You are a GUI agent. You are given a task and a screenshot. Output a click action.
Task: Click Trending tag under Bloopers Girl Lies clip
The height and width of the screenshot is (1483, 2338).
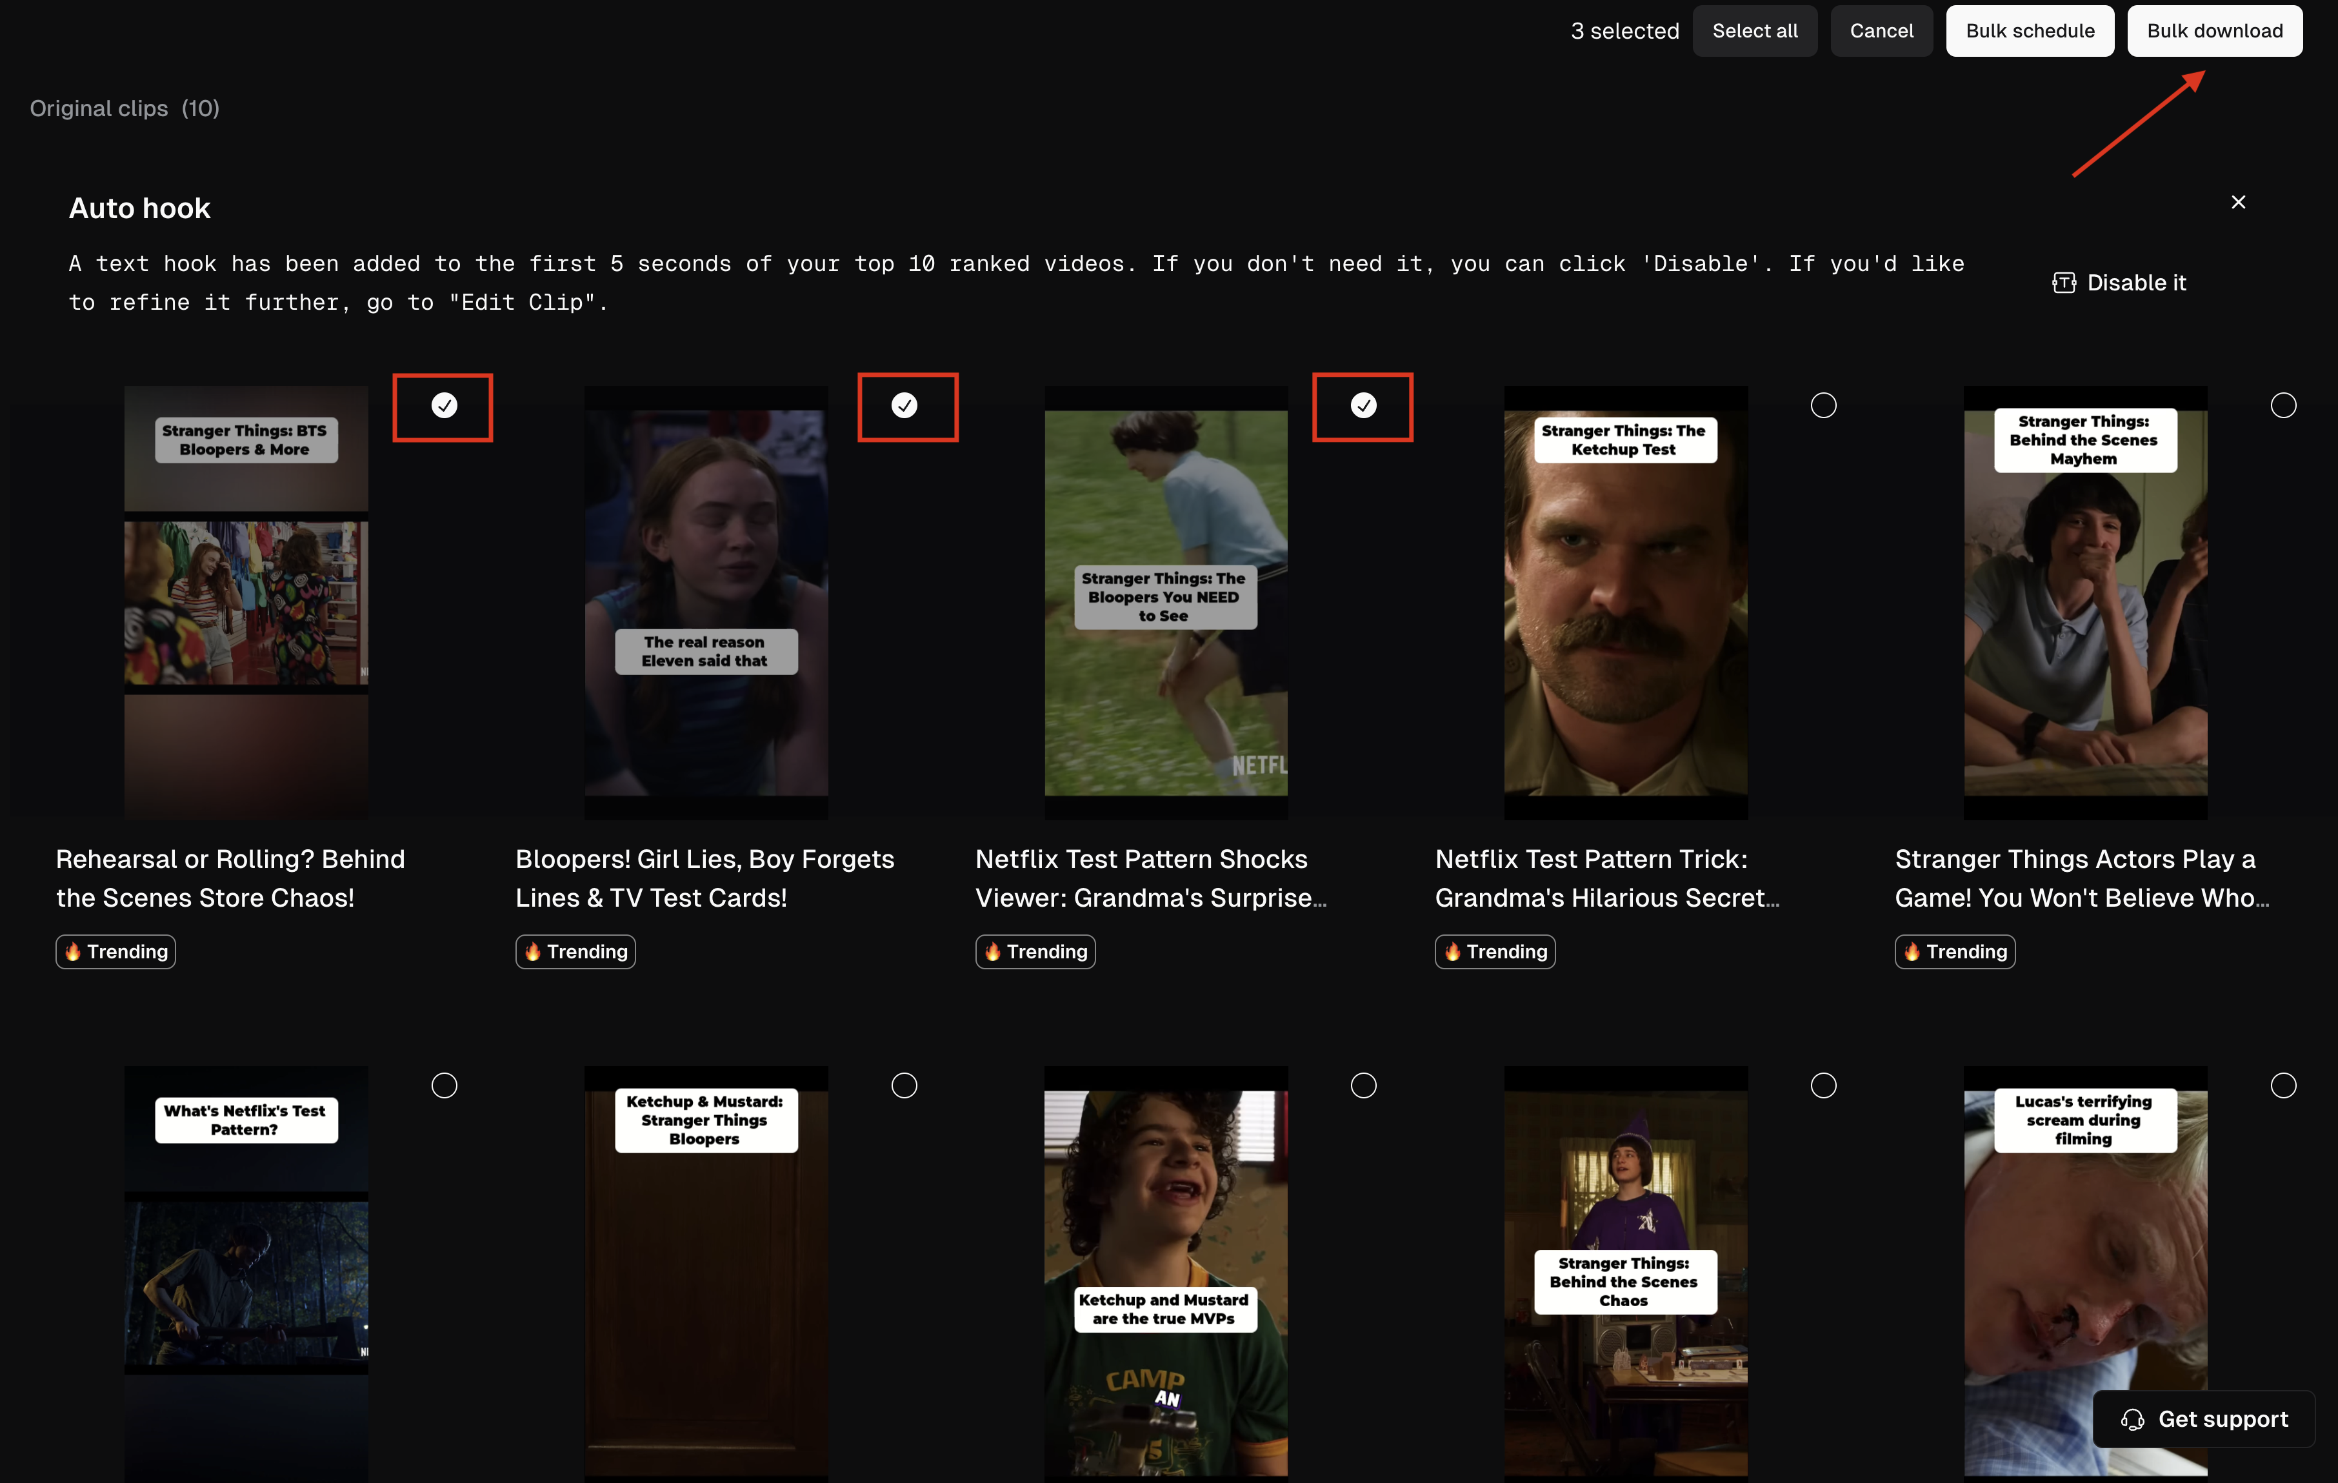coord(575,951)
